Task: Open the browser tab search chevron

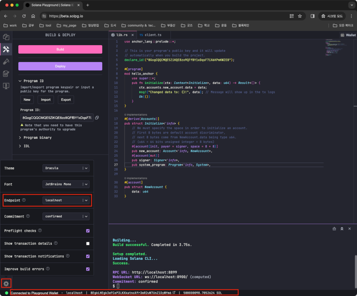Action: 352,5
